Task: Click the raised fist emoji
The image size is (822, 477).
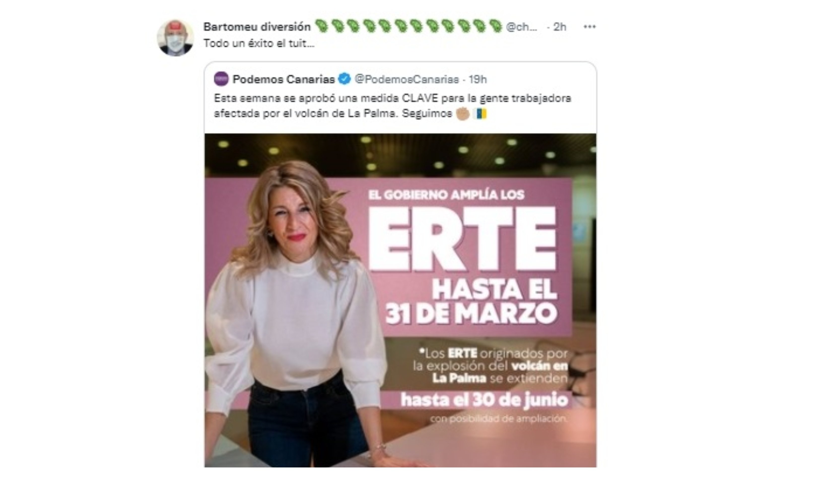Action: point(463,114)
